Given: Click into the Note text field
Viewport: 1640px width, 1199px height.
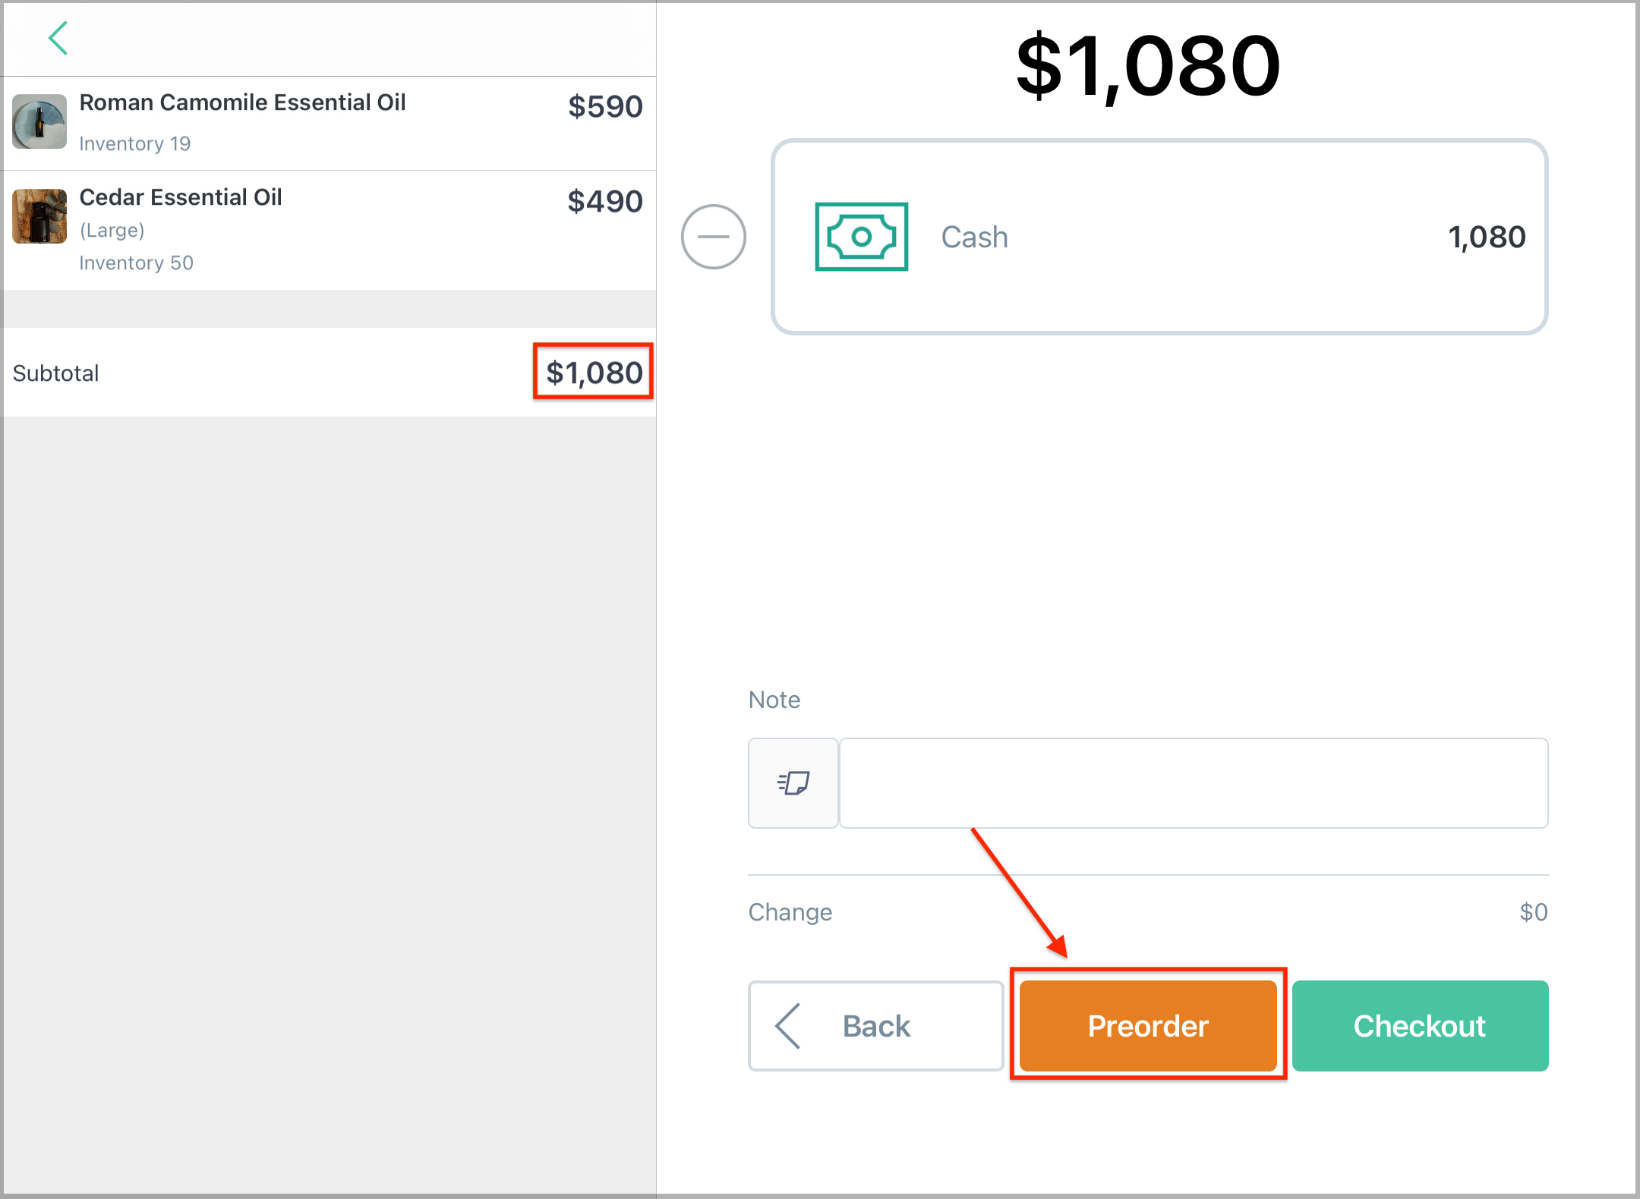Looking at the screenshot, I should [x=1194, y=782].
